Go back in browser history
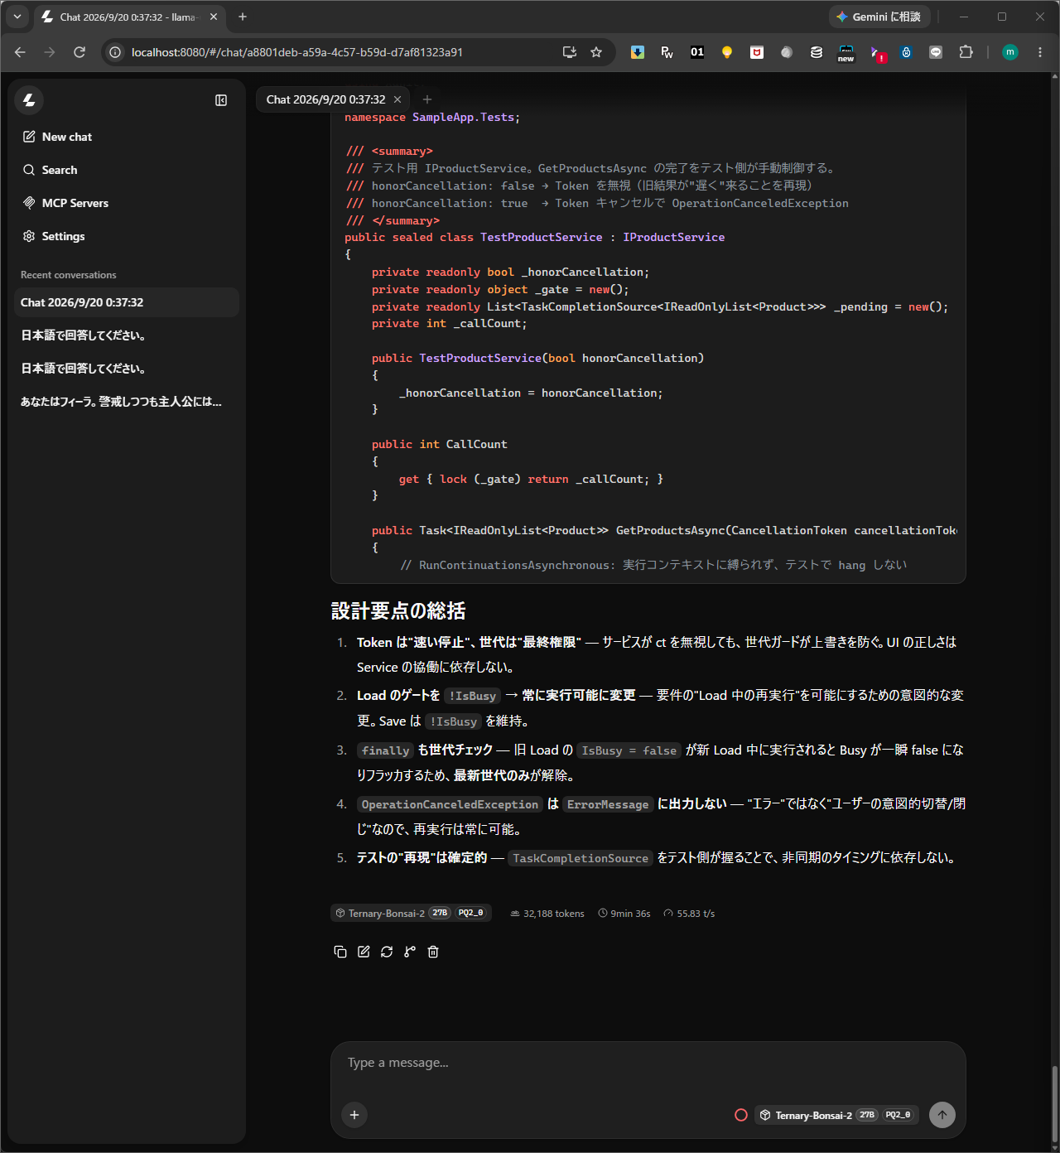1060x1153 pixels. [20, 52]
